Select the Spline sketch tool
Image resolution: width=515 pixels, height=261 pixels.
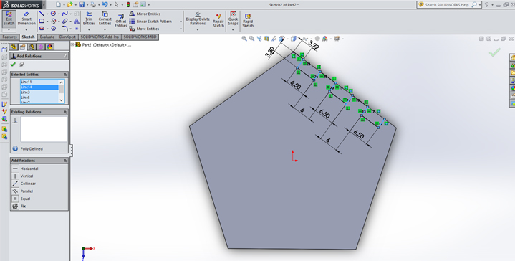click(64, 14)
